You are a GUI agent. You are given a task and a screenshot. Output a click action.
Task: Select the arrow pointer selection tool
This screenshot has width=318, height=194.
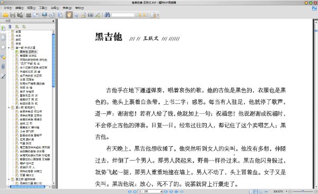pos(76,15)
